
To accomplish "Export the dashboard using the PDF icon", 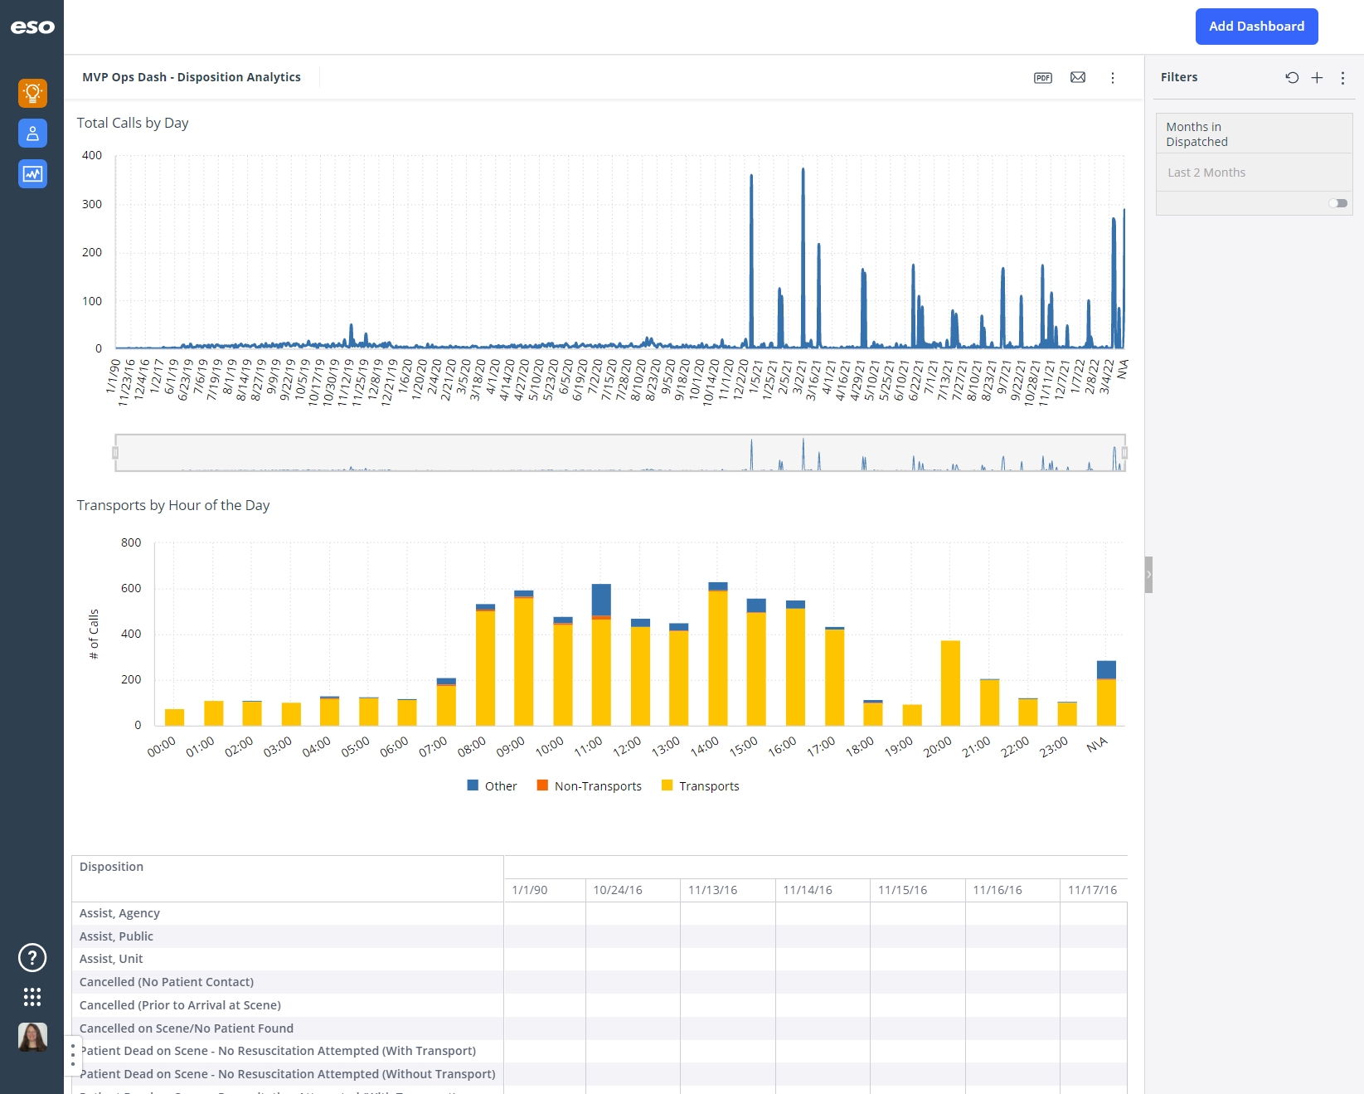I will point(1042,77).
